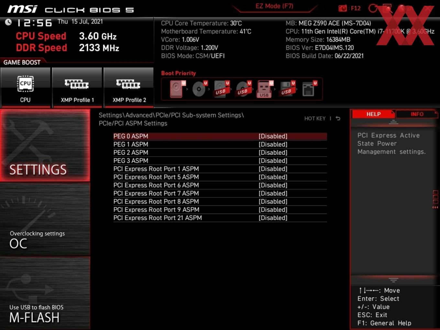Select the network boot device icon

tap(309, 89)
